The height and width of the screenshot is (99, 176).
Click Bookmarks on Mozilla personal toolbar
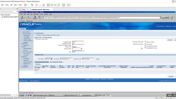(30, 21)
